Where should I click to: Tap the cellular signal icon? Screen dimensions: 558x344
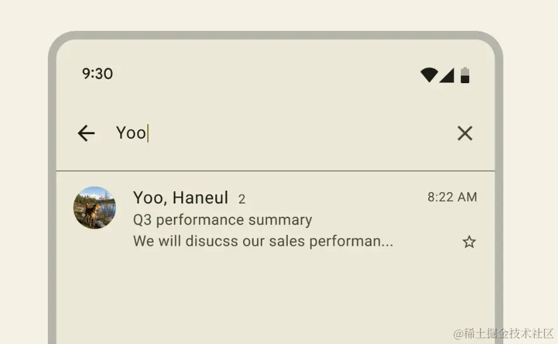point(447,76)
